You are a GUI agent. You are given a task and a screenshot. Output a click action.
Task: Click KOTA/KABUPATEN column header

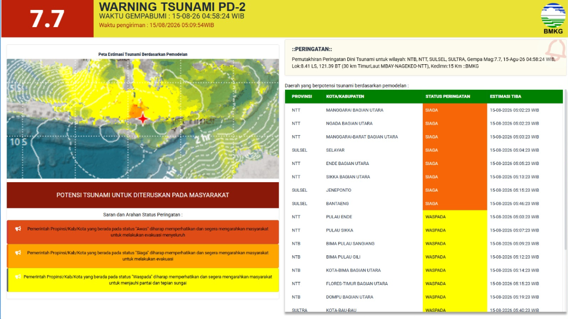(345, 96)
